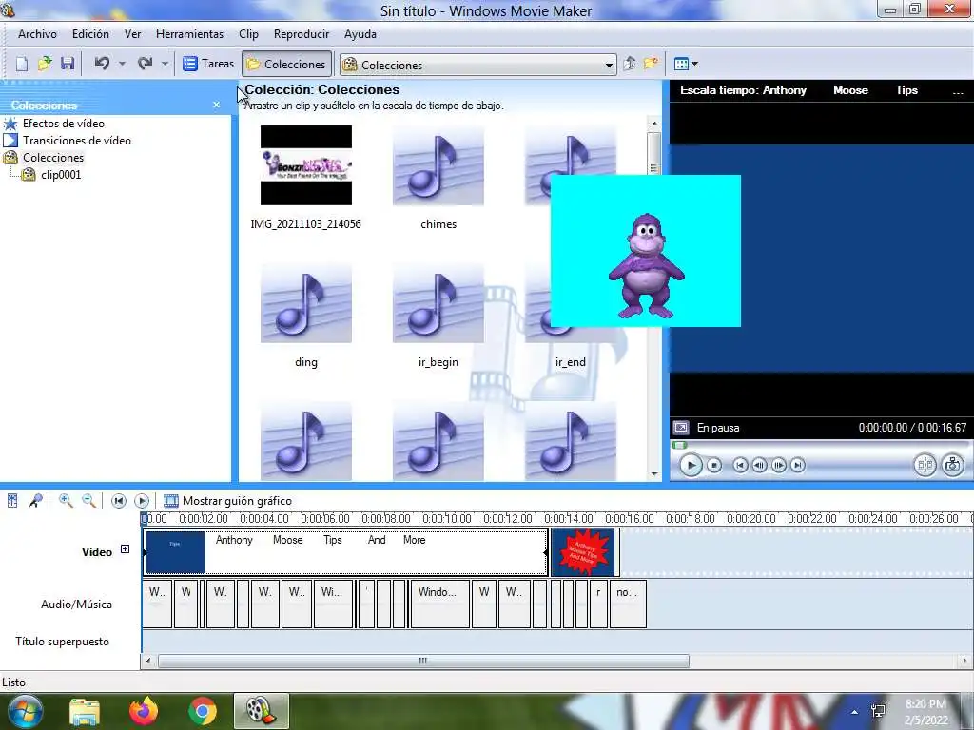Open the Ver menu
The width and height of the screenshot is (974, 730).
tap(132, 34)
